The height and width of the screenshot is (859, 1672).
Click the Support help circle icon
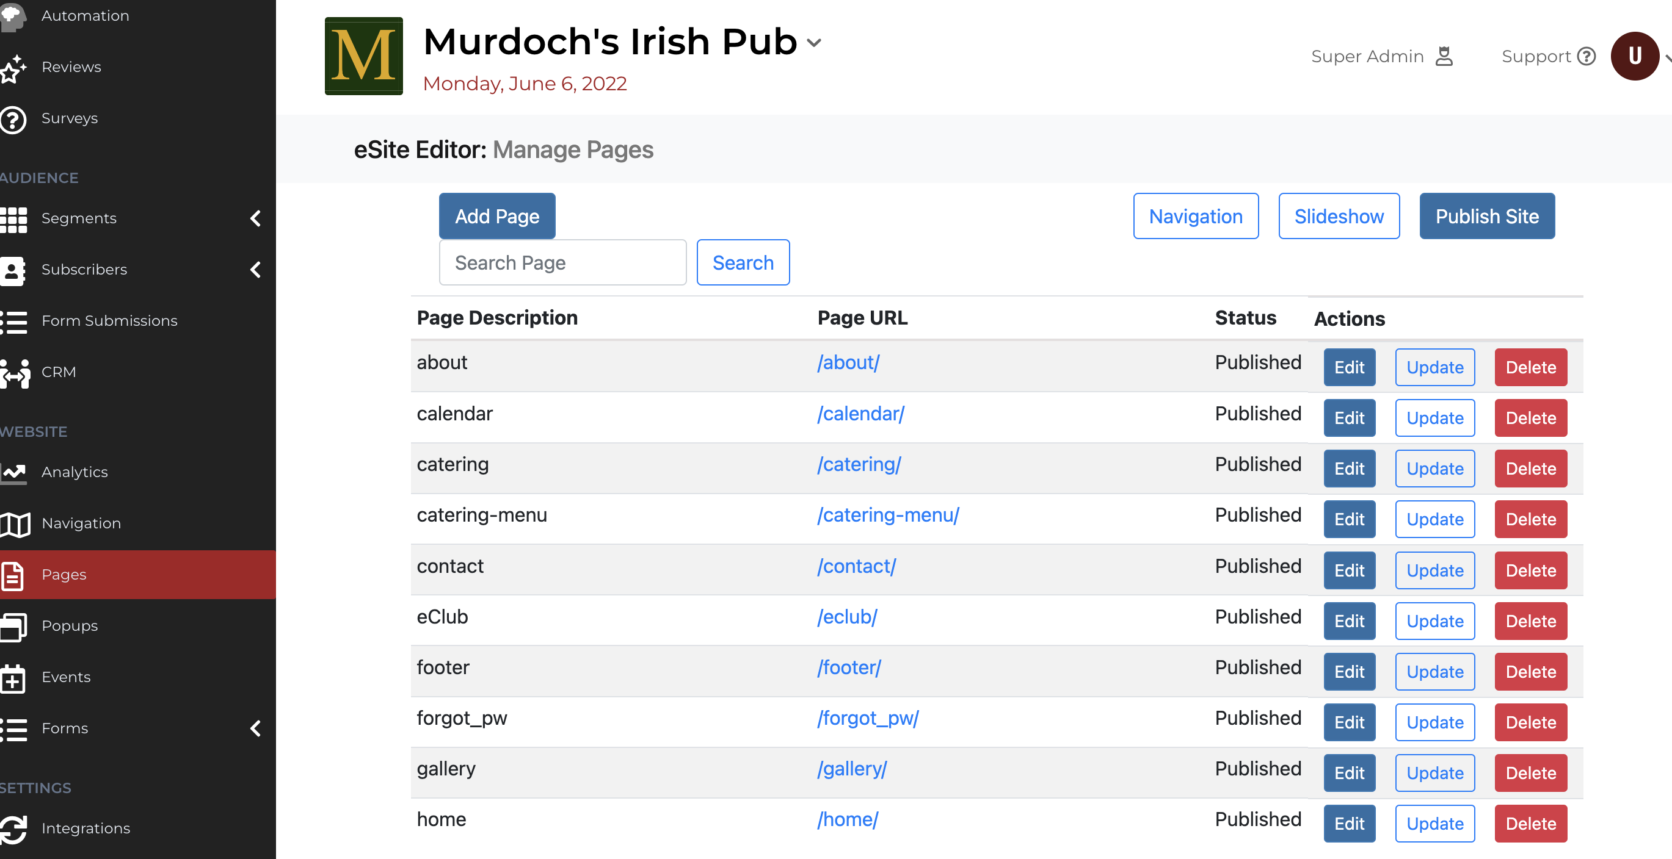coord(1586,56)
